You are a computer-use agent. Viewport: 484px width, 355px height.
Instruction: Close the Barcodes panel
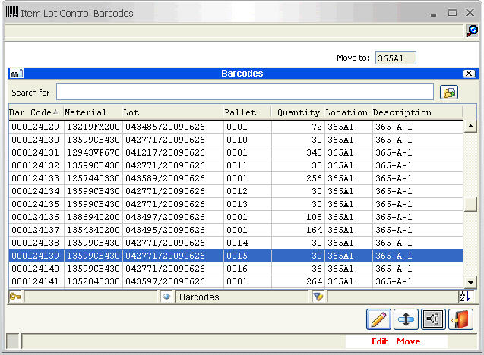tap(469, 74)
